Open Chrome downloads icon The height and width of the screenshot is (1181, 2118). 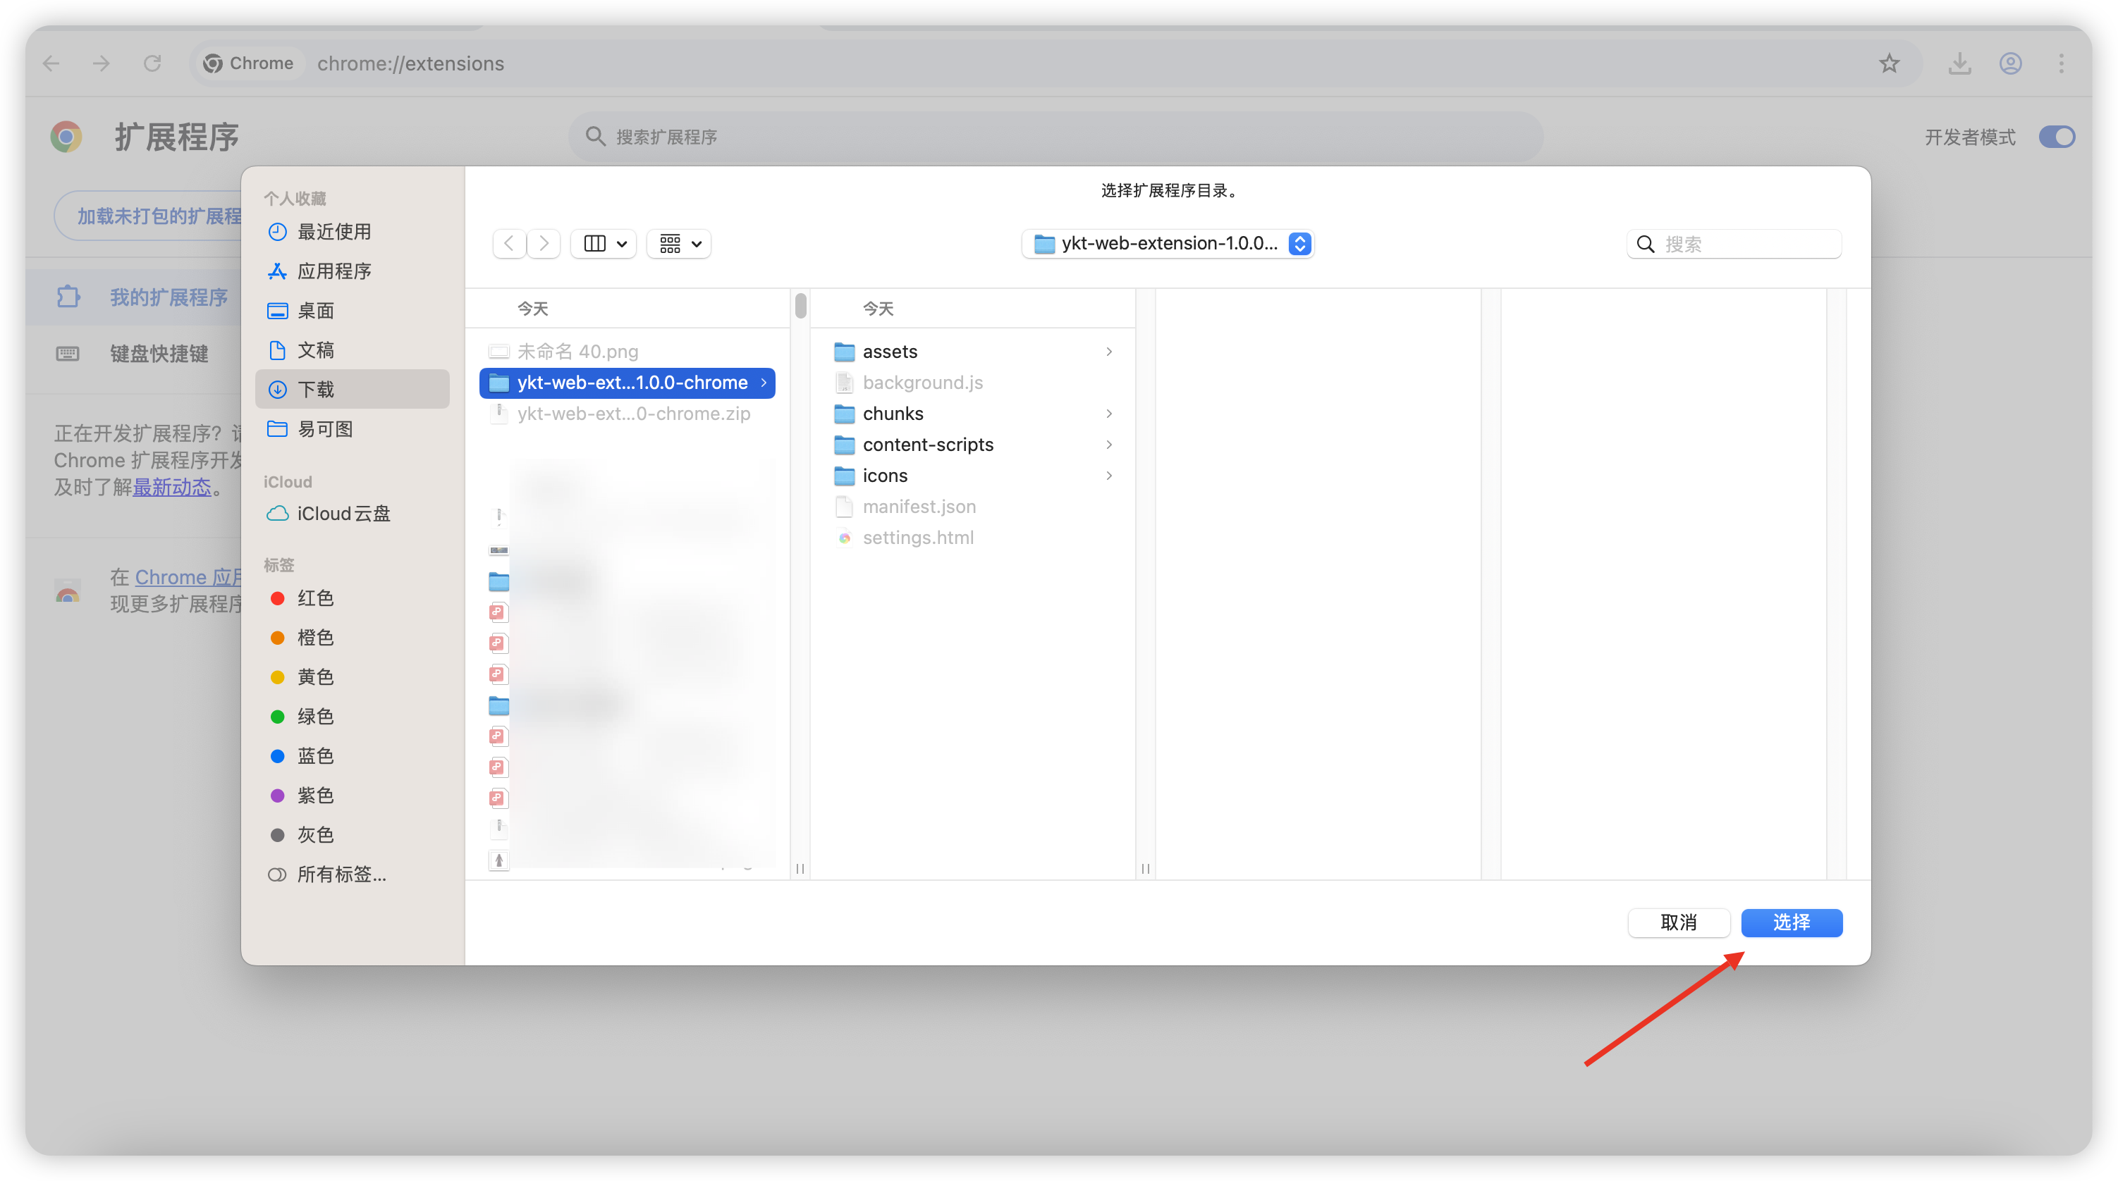click(1959, 63)
